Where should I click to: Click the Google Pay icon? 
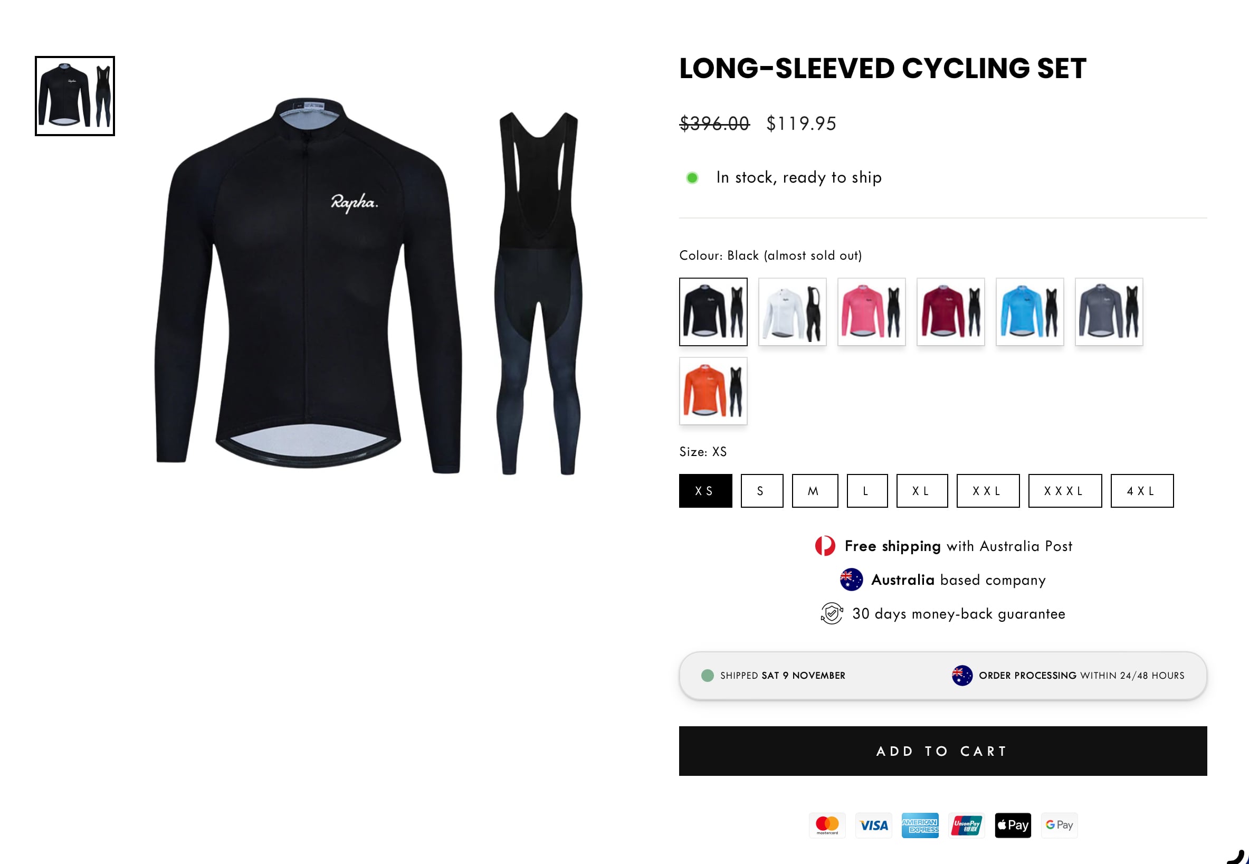(1059, 825)
